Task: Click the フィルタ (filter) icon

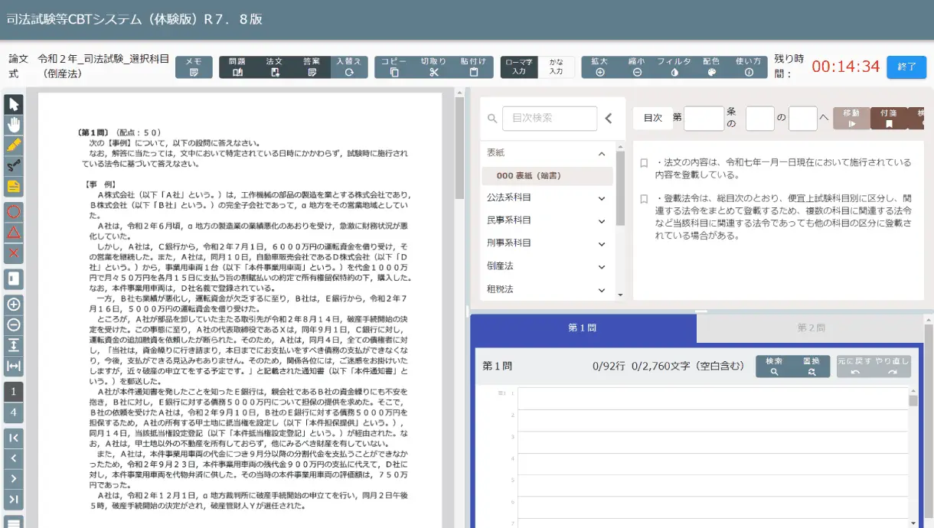Action: pyautogui.click(x=674, y=67)
